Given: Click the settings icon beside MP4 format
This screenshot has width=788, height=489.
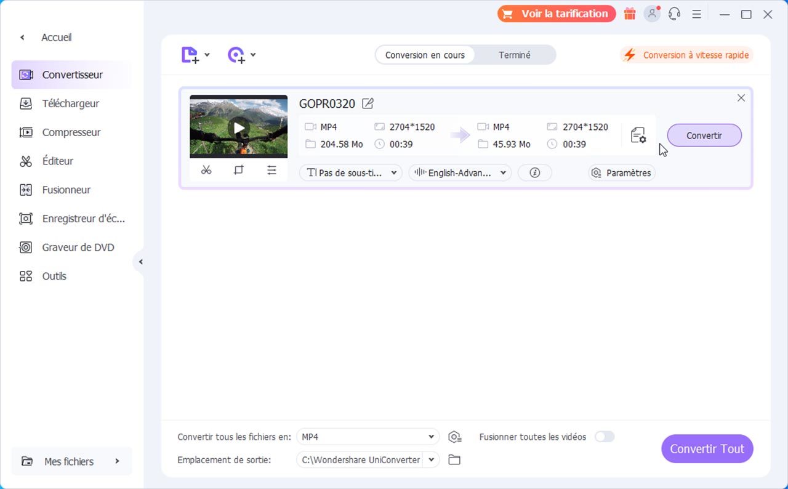Looking at the screenshot, I should (x=455, y=437).
